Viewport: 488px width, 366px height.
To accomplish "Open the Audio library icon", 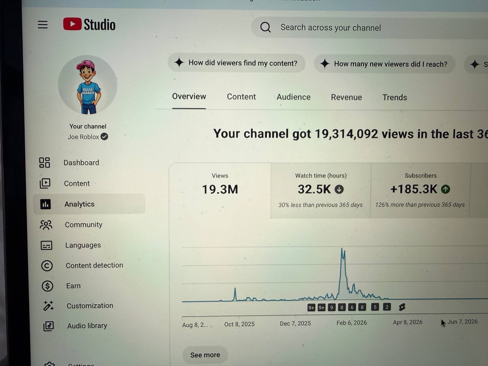I will click(x=48, y=326).
